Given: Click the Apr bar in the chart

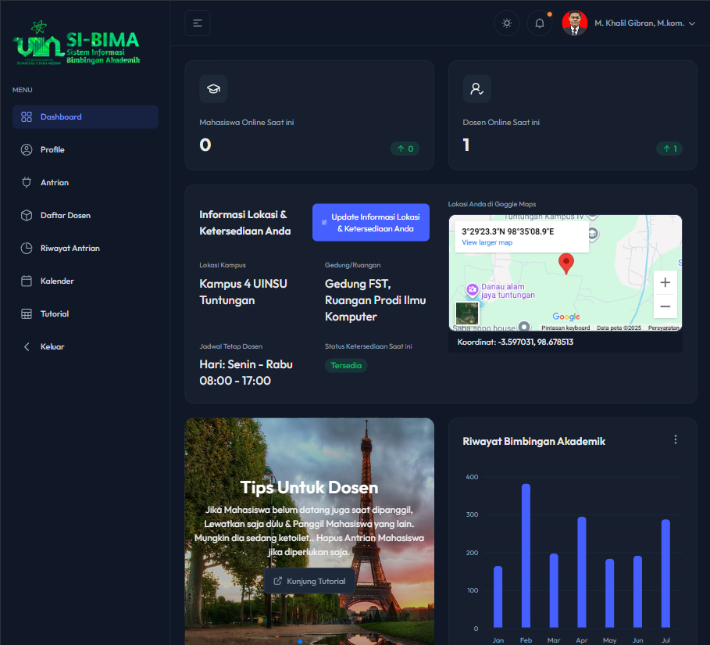Looking at the screenshot, I should [x=582, y=572].
